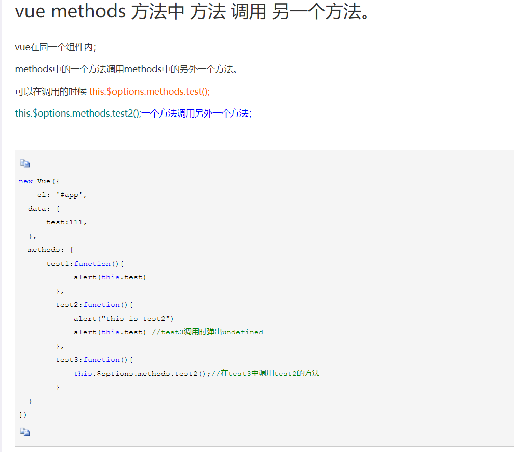Image resolution: width=514 pixels, height=452 pixels.
Task: Click the copy code icon below the snippet
Action: [24, 431]
